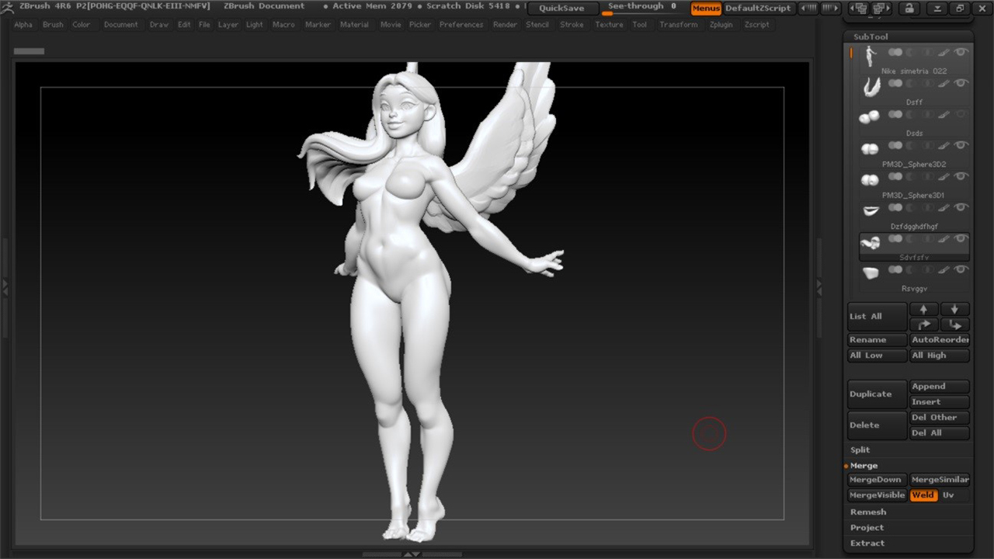Image resolution: width=994 pixels, height=559 pixels.
Task: Open the Brush menu
Action: [53, 25]
